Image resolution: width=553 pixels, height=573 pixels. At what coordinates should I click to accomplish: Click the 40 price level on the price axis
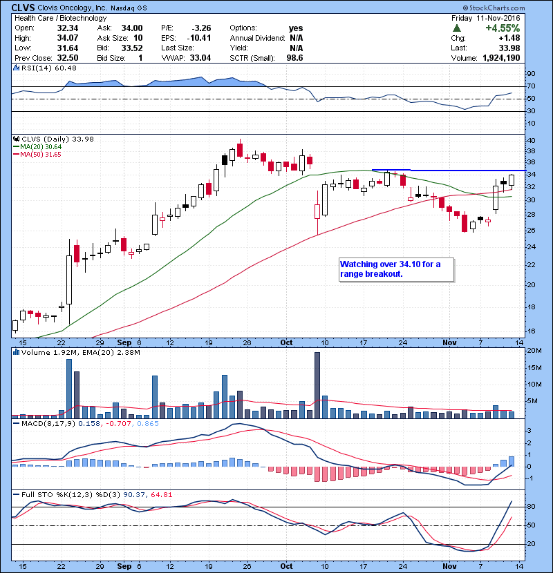click(x=531, y=140)
